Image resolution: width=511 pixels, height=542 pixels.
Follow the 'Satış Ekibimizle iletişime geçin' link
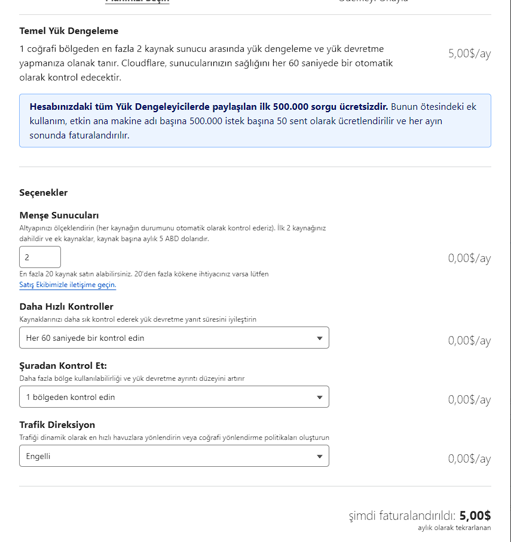[68, 285]
